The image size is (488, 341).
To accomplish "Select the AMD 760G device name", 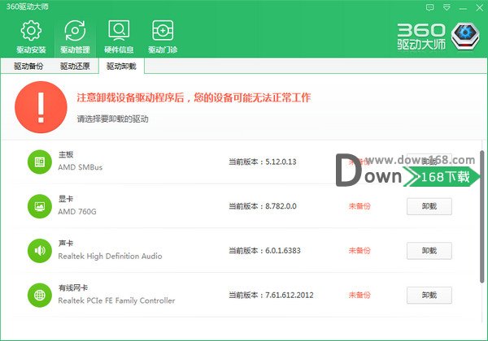I will click(77, 211).
